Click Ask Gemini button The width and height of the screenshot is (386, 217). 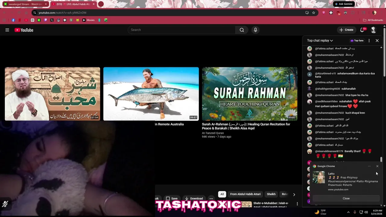(343, 4)
